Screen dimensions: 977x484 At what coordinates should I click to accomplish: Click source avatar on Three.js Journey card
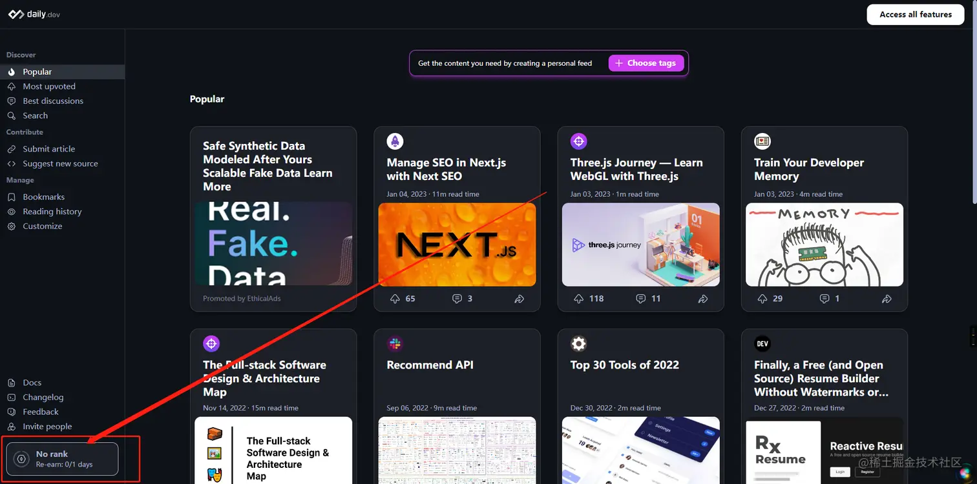pyautogui.click(x=578, y=141)
